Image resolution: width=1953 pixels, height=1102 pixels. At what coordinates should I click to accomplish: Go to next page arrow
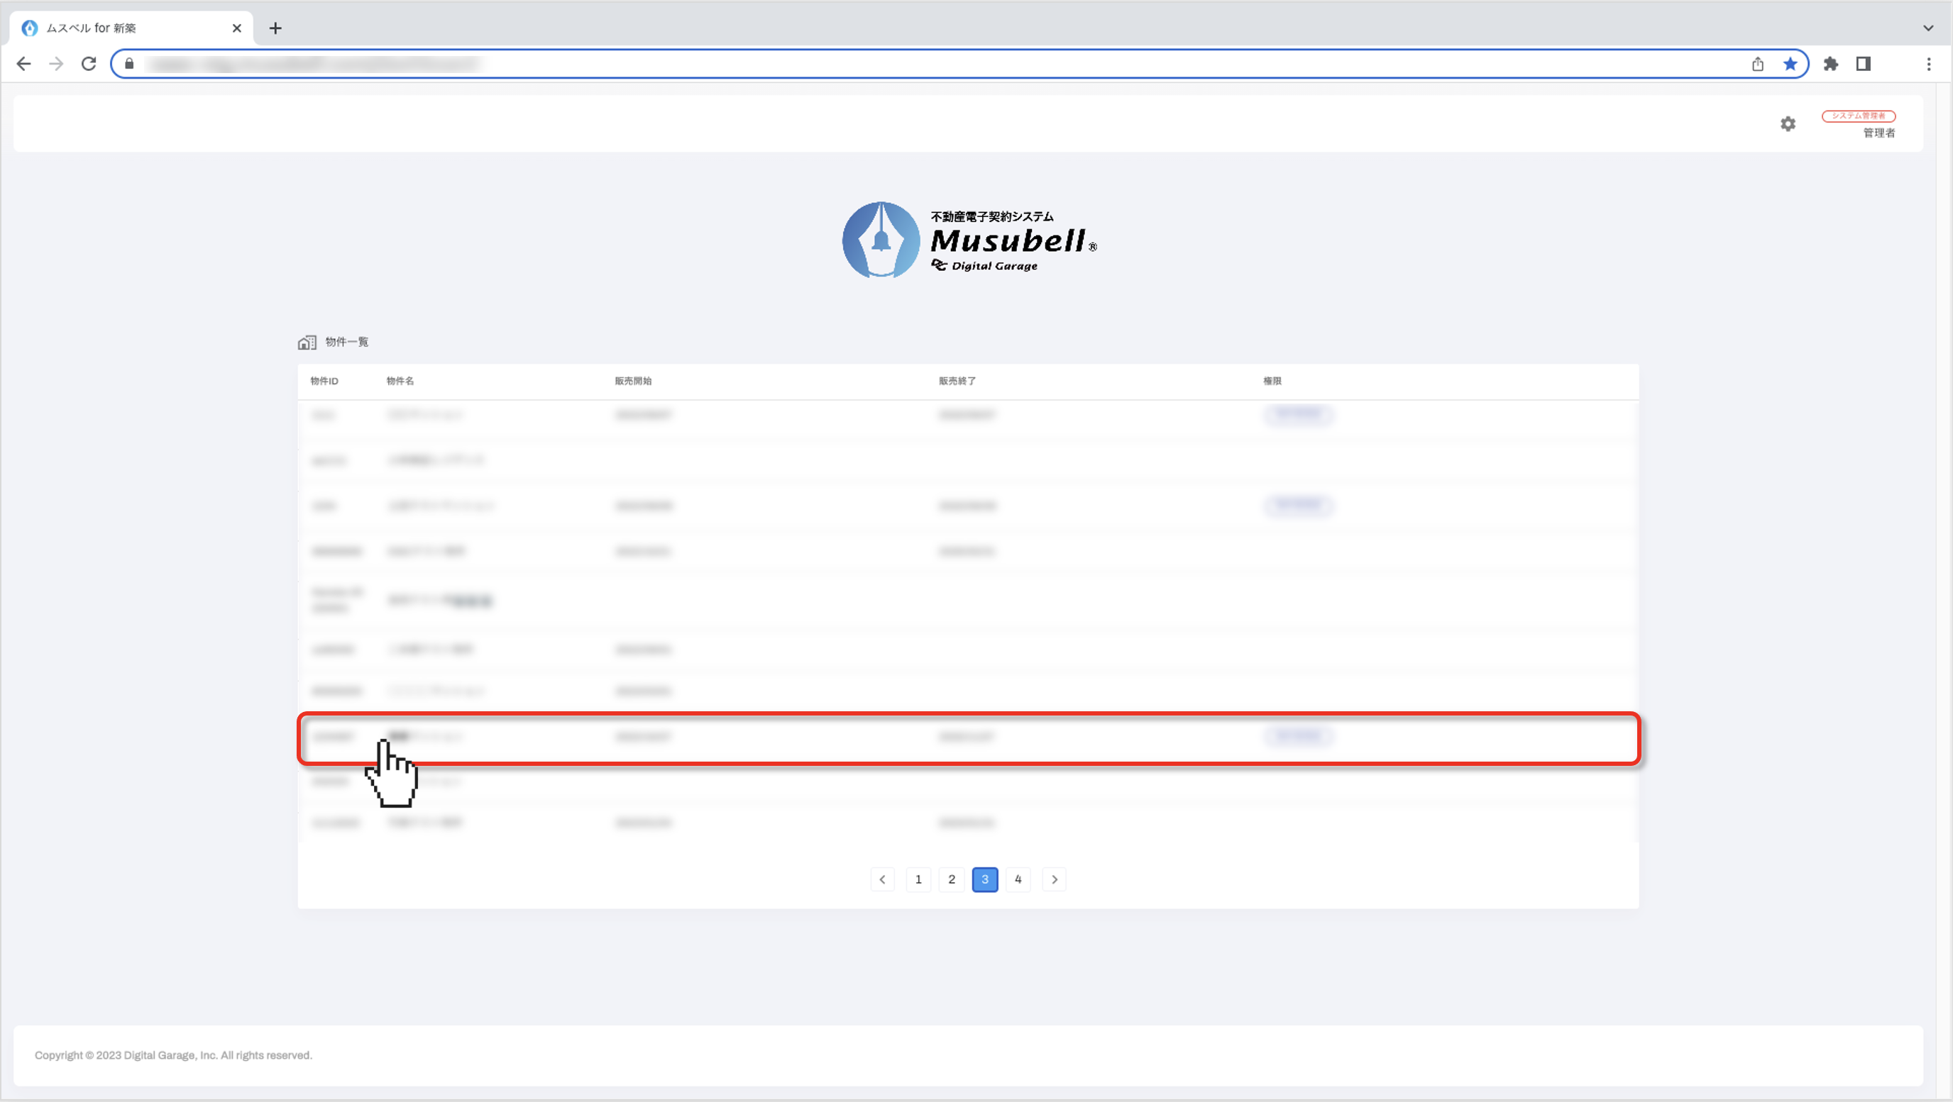1054,879
